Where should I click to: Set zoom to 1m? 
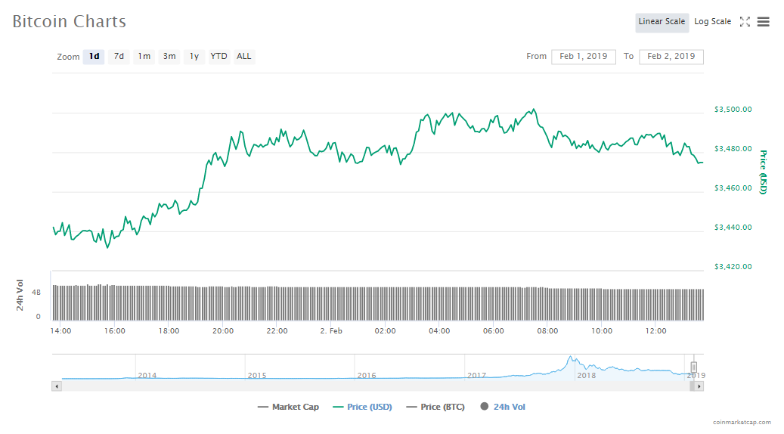[x=144, y=57]
